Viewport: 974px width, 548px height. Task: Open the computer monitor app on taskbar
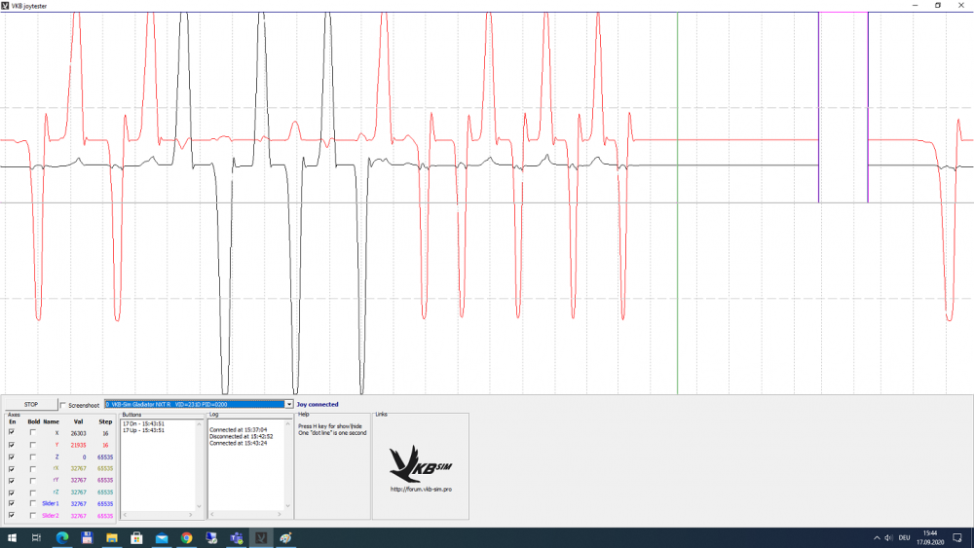[x=211, y=537]
